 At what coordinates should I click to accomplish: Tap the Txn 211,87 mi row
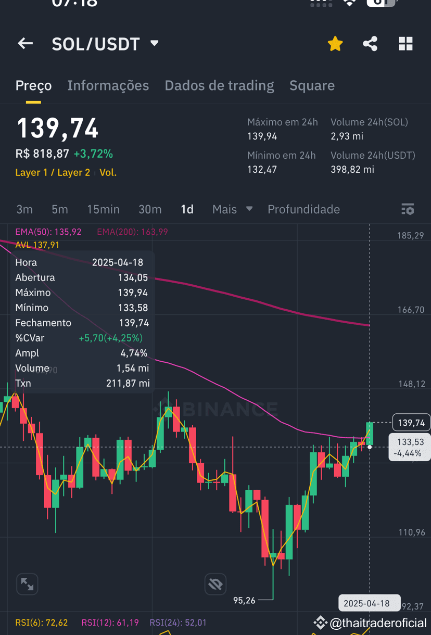point(82,383)
